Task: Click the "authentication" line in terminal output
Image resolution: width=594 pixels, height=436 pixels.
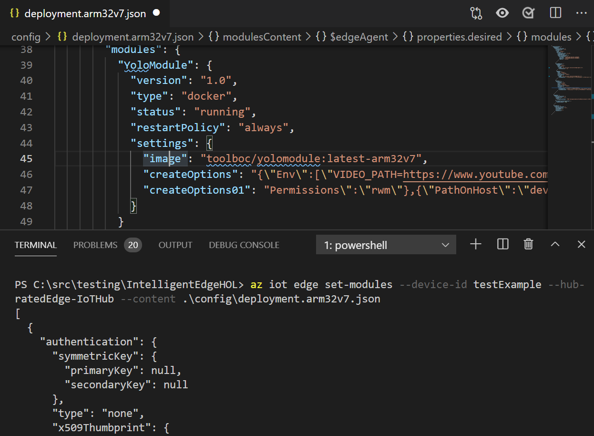Action: (99, 342)
